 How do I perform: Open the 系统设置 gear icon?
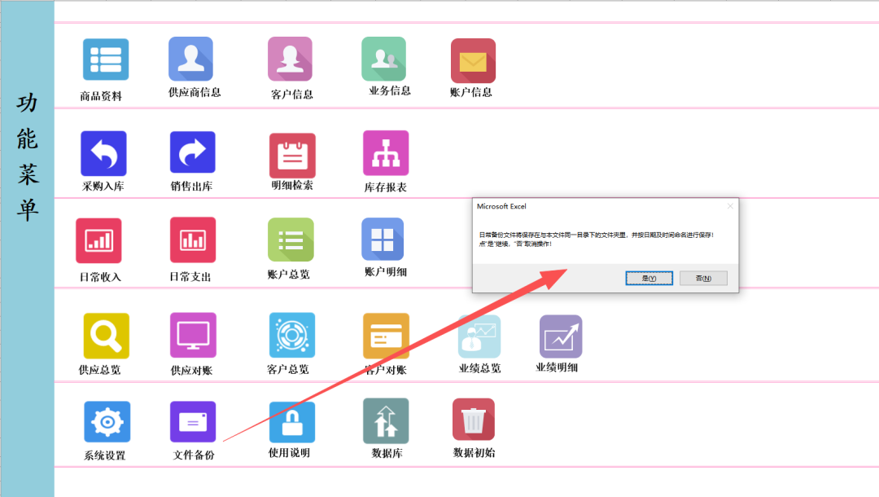click(107, 422)
